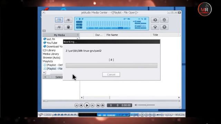Open the Media Library item

tap(51, 54)
